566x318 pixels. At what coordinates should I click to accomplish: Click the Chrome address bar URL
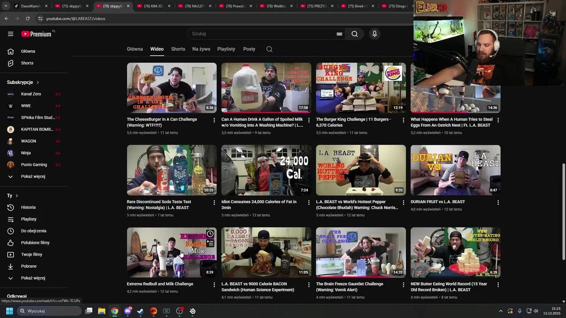point(76,19)
